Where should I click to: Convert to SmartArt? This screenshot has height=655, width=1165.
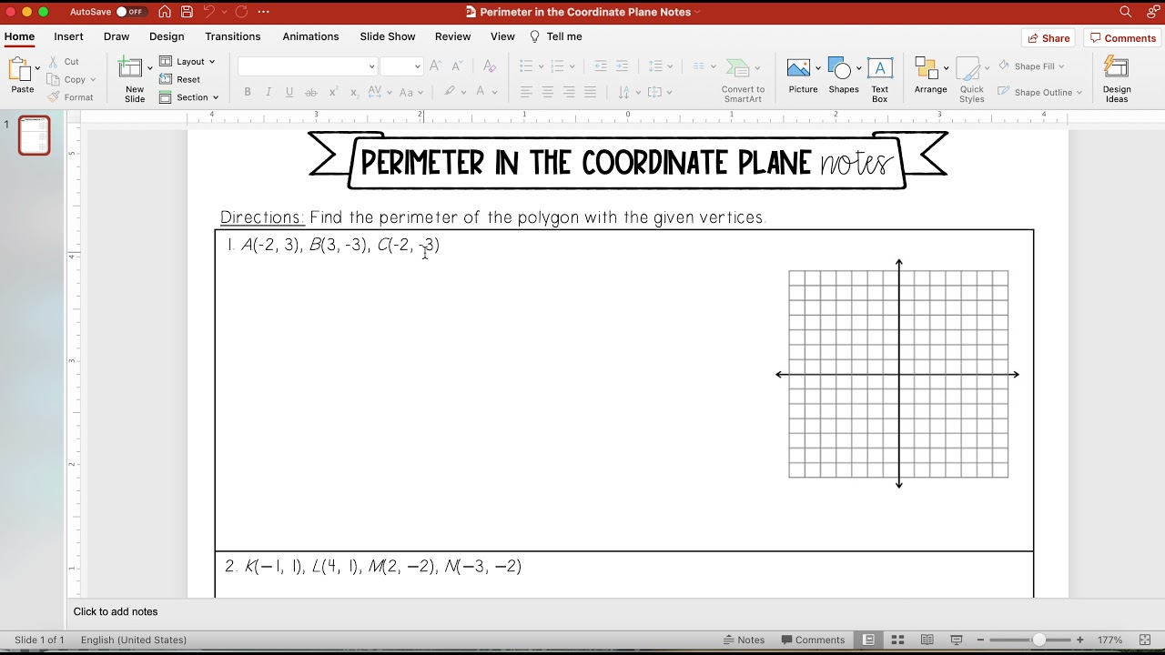click(x=743, y=80)
